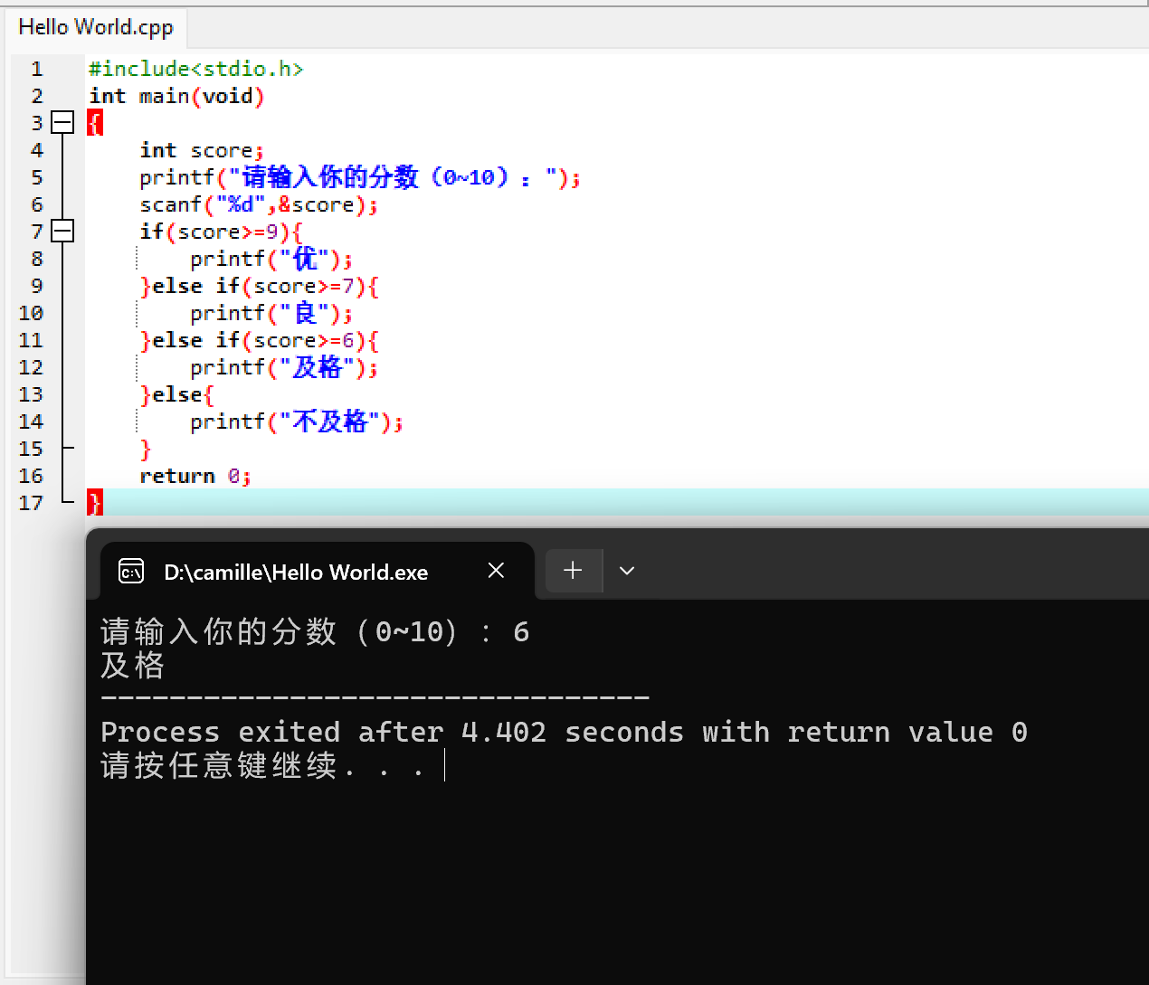
Task: Collapse the main function code block
Action: pos(62,122)
